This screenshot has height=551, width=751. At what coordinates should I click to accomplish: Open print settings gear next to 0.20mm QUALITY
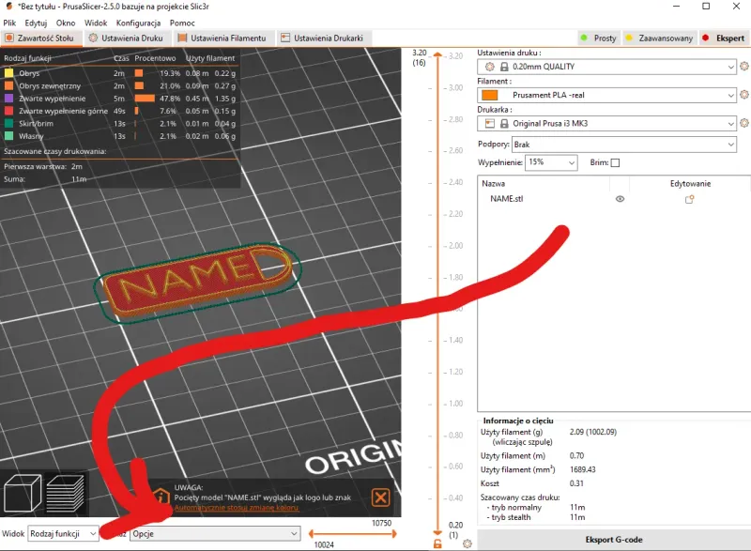pyautogui.click(x=743, y=67)
